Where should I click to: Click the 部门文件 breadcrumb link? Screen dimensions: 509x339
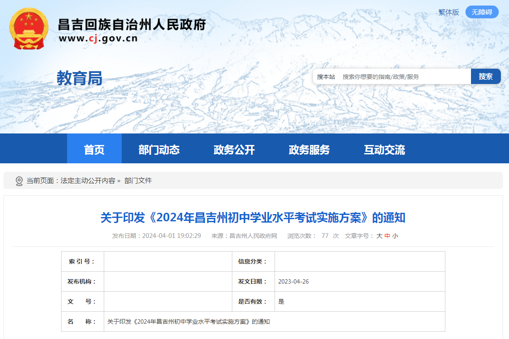[138, 180]
